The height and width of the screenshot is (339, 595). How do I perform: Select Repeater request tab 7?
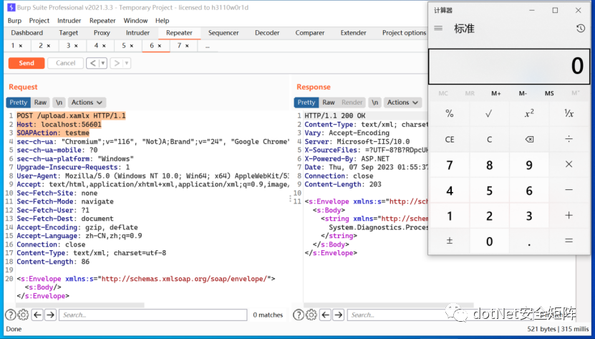(183, 46)
